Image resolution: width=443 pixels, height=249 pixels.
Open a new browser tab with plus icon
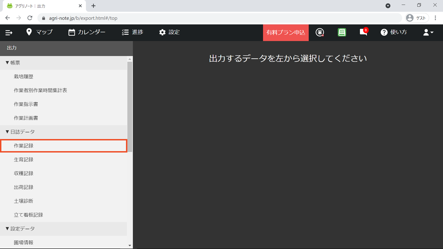[x=93, y=6]
